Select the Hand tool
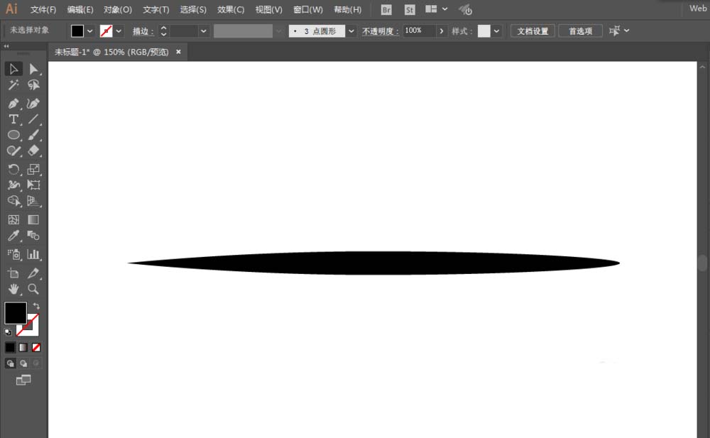The width and height of the screenshot is (710, 438). pyautogui.click(x=13, y=288)
